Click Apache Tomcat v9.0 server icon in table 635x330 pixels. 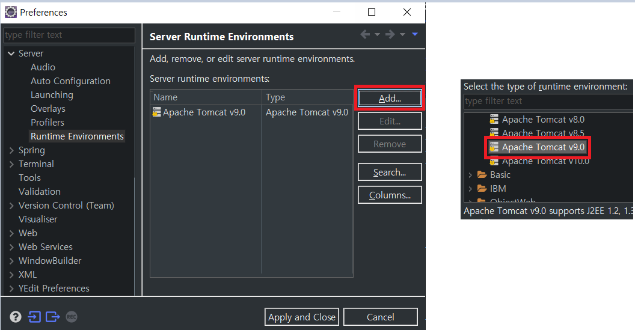pos(157,112)
